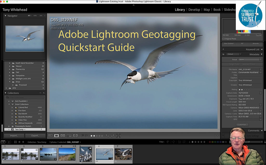This screenshot has height=165, width=266.
Task: Set Navigator zoom to FIT
Action: pyautogui.click(x=29, y=16)
